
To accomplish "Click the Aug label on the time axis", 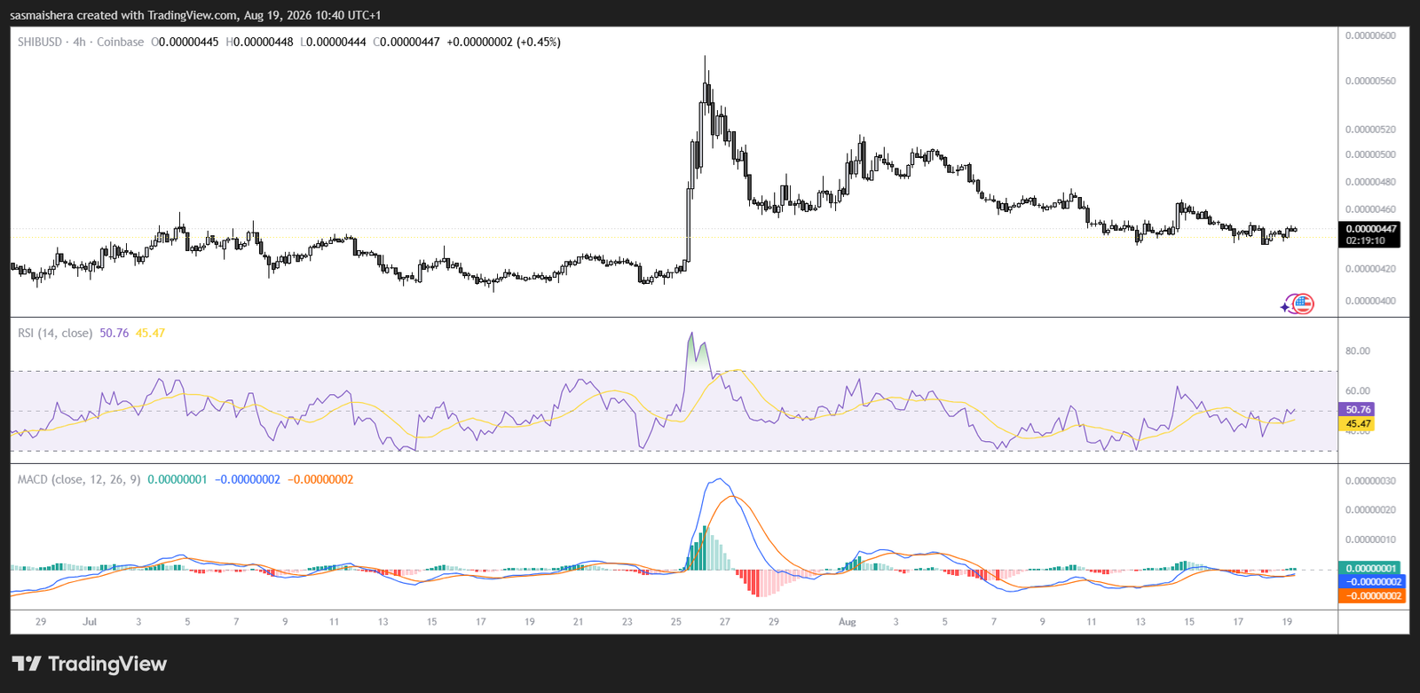I will pos(848,622).
